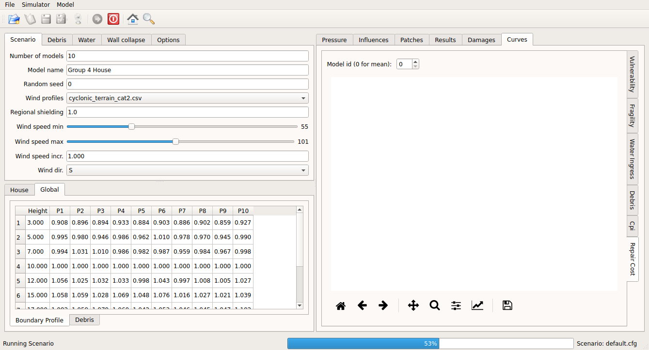Open the Fragility vertical tab
649x350 pixels.
632,116
